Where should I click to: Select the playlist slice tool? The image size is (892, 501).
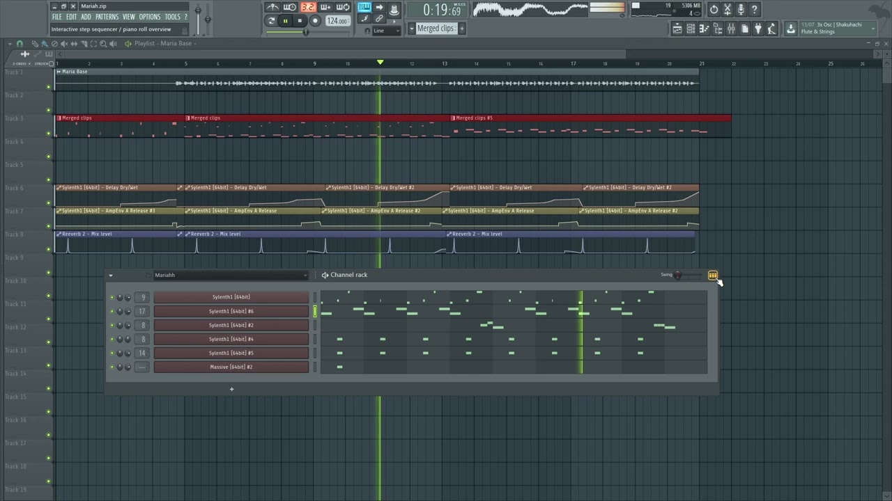84,44
